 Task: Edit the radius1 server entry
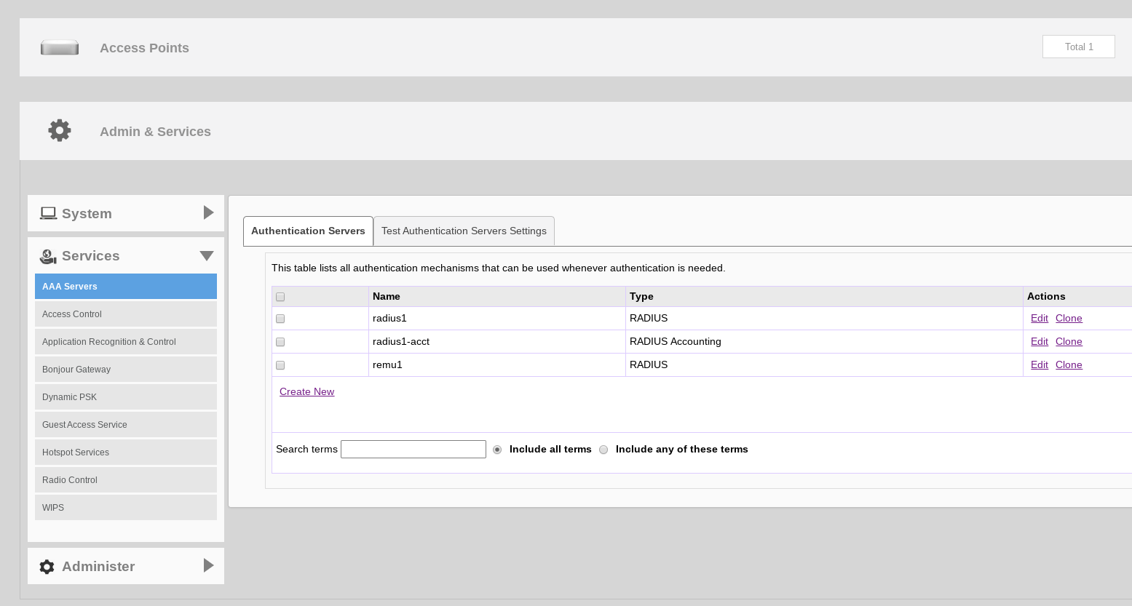[x=1039, y=318]
